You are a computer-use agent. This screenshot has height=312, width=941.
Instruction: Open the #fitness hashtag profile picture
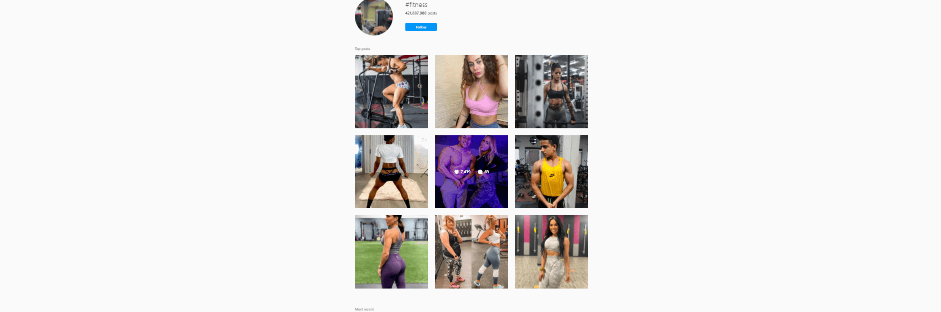tap(374, 16)
